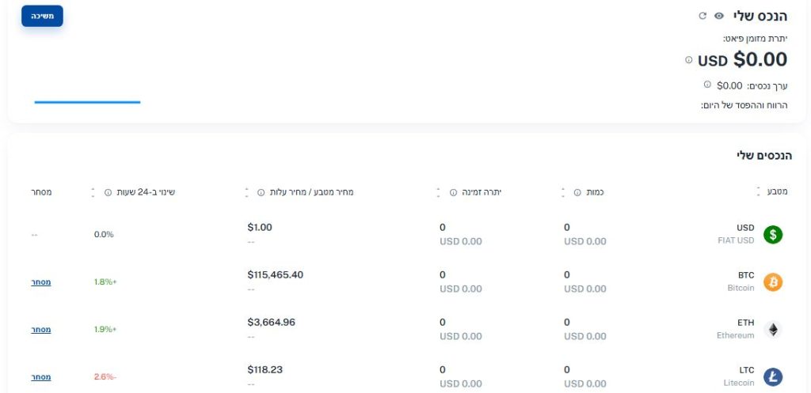Click the info icon in the כמות column header
Image resolution: width=811 pixels, height=393 pixels.
click(x=577, y=193)
